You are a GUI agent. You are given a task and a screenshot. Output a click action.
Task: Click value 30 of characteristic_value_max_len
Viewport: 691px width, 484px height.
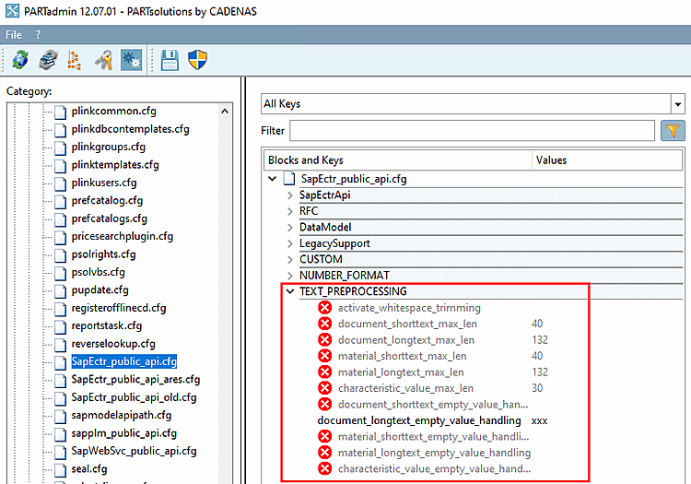point(537,388)
